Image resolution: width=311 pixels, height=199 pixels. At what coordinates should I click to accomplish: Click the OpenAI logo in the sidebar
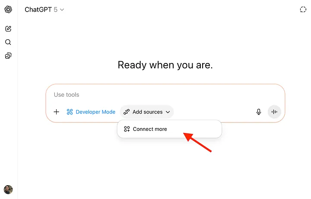pos(8,9)
